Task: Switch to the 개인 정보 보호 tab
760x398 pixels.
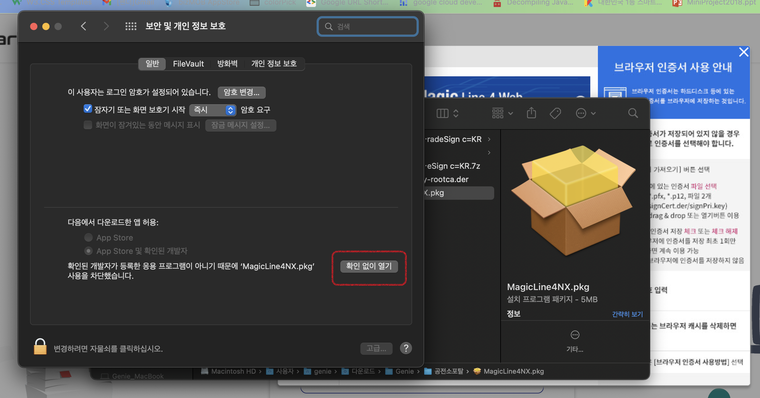Action: (x=274, y=64)
